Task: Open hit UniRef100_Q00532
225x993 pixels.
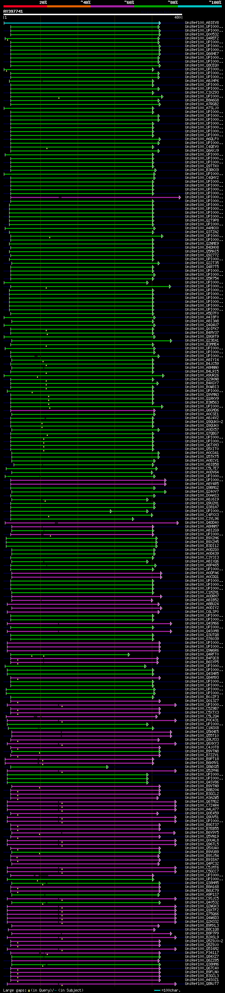Action: pos(202,34)
